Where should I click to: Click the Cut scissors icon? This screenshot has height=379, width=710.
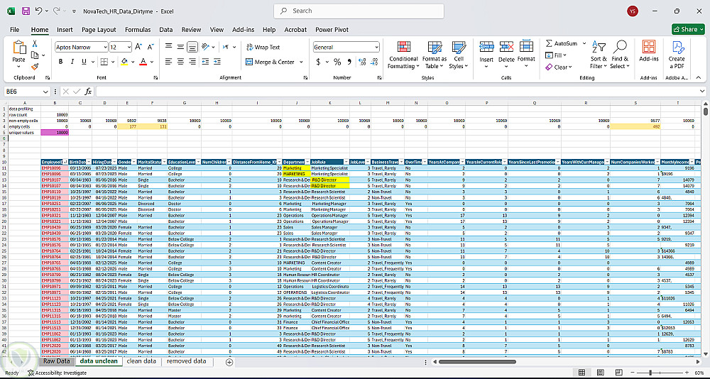click(x=34, y=44)
